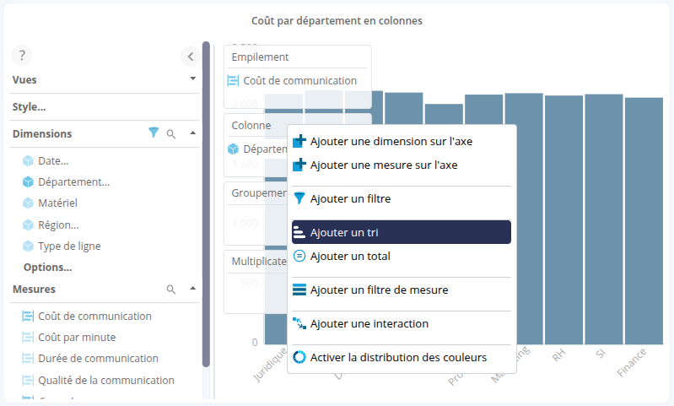Enable Activer la distribution des couleurs
Image resolution: width=674 pixels, height=406 pixels.
(398, 357)
